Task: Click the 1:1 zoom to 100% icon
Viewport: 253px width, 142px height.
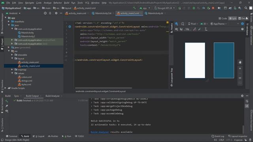Action: point(240,78)
